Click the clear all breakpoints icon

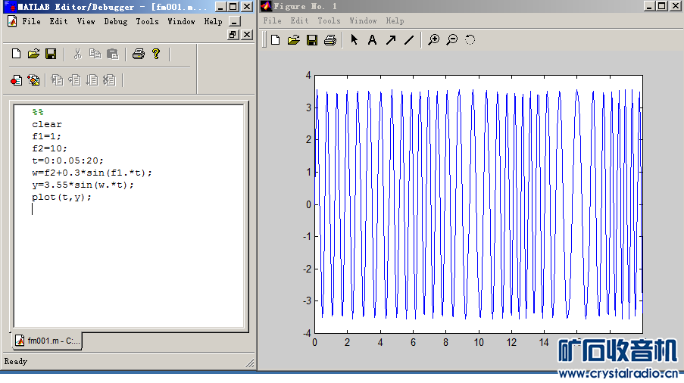[x=34, y=79]
